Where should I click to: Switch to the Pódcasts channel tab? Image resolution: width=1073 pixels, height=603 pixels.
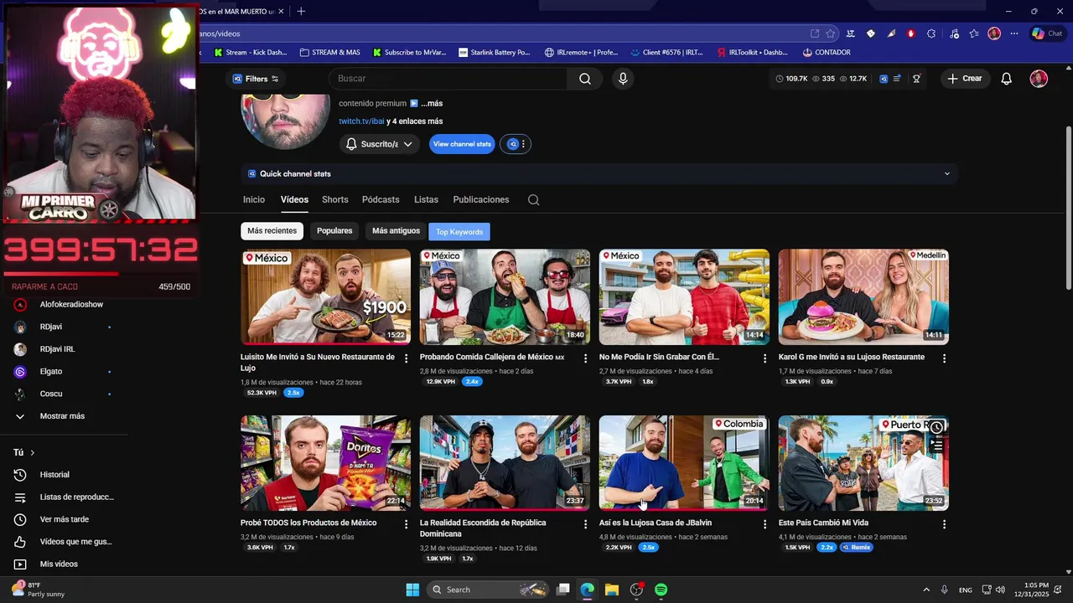381,200
